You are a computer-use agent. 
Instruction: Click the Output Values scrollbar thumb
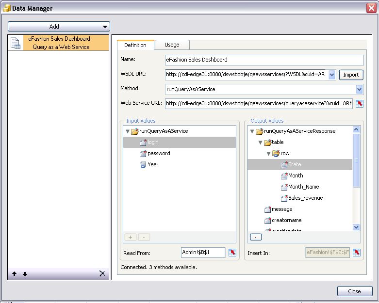coord(356,160)
